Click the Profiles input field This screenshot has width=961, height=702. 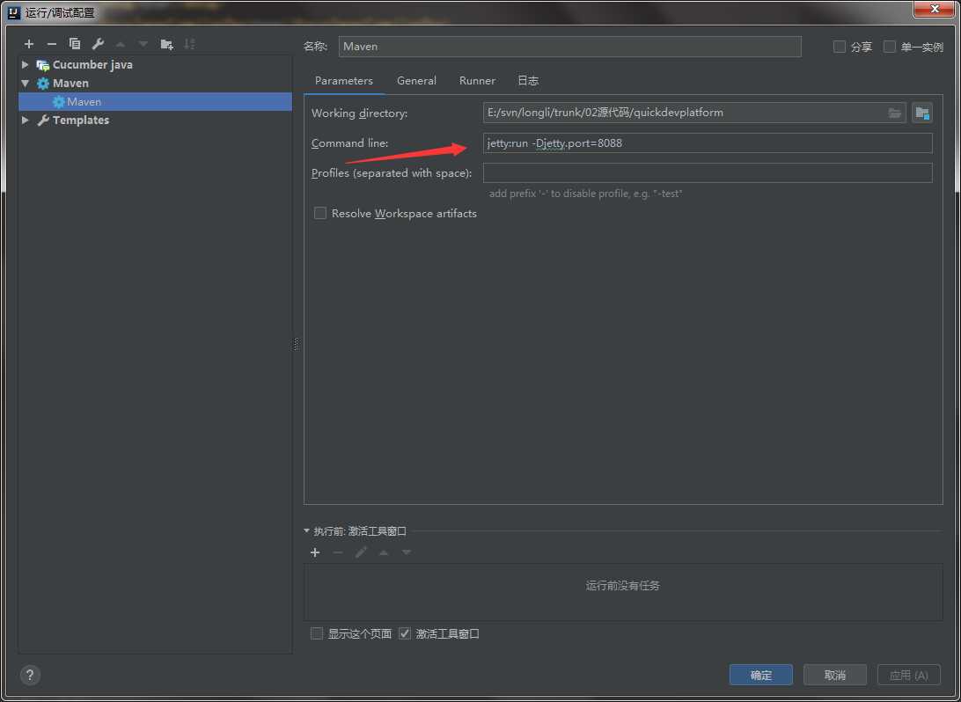(708, 172)
